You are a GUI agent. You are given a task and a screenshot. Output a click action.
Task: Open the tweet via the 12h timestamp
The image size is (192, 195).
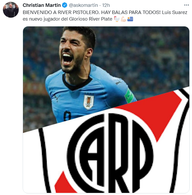point(106,5)
